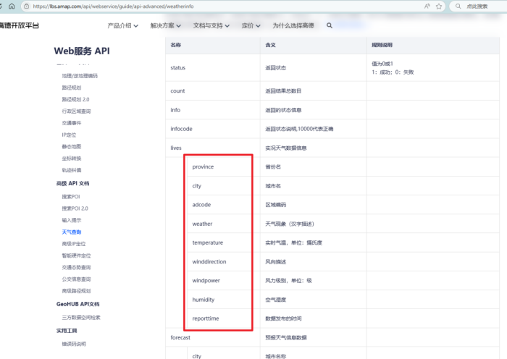Add page to favorites with star icon
This screenshot has width=507, height=359.
click(x=439, y=6)
